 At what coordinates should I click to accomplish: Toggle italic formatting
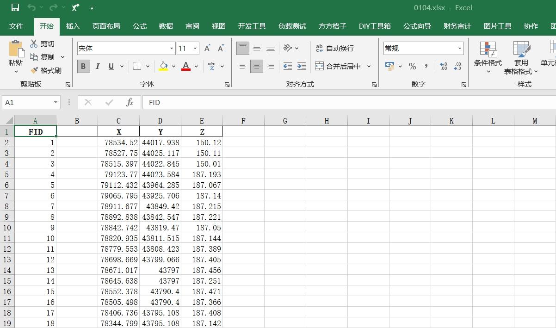(x=98, y=66)
